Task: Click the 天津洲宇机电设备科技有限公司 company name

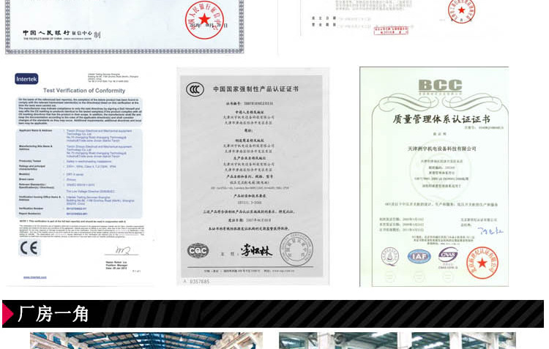Action: pyautogui.click(x=441, y=149)
